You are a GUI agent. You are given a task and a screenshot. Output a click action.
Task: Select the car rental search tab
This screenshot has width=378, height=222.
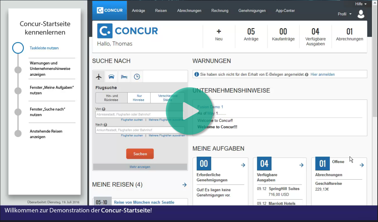click(x=111, y=77)
